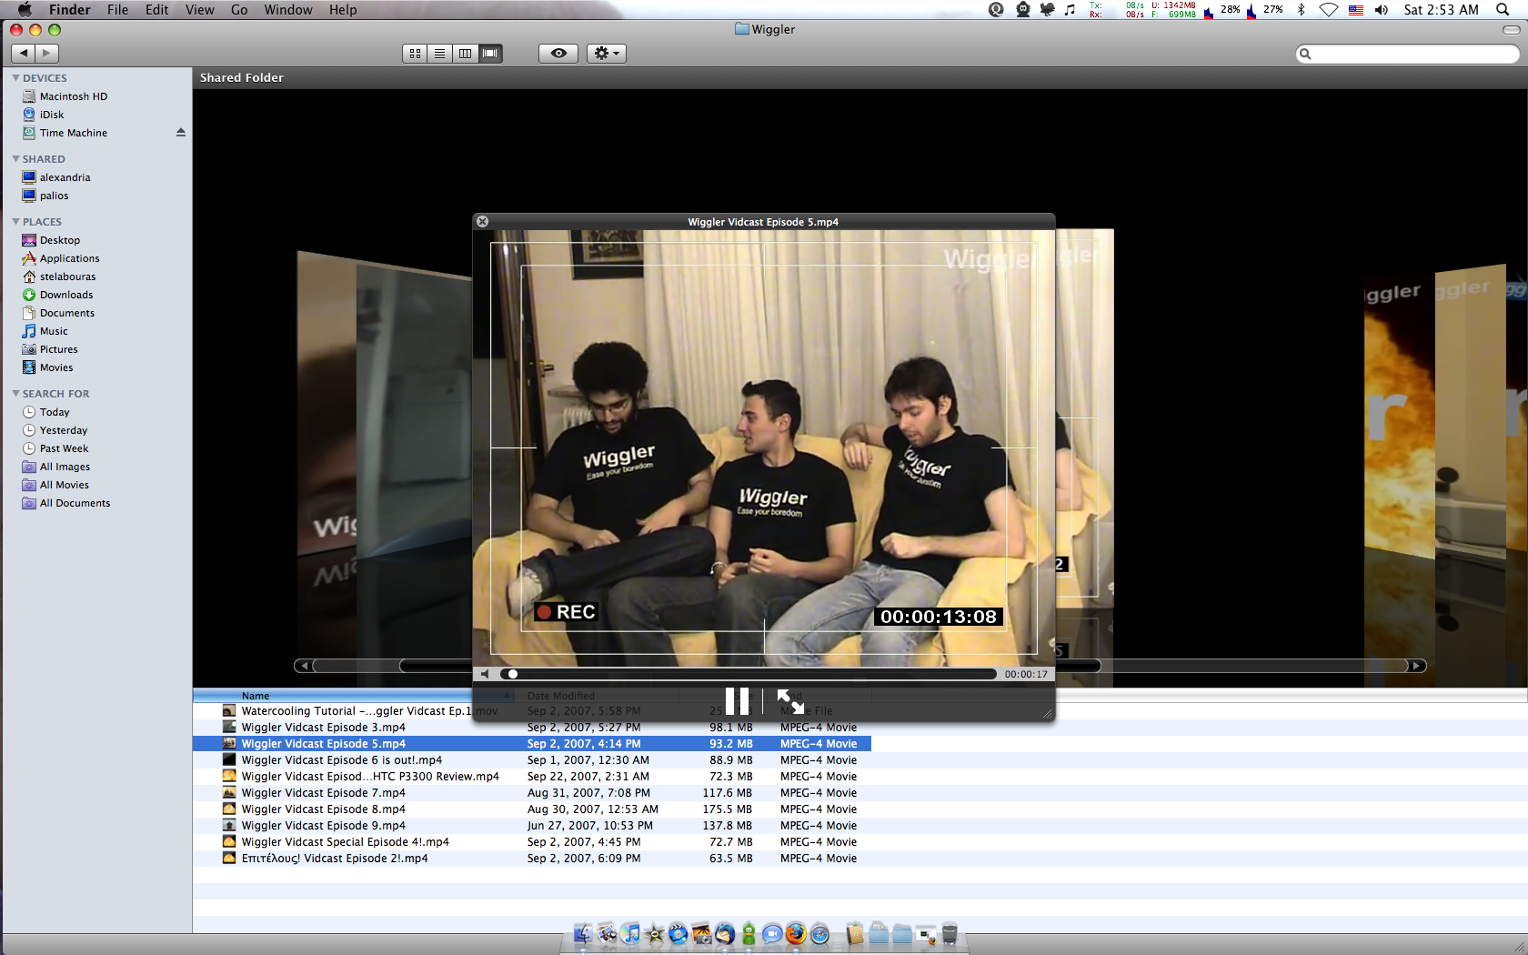Screen dimensions: 1528x955
Task: Switch to Cover Flow view
Action: (x=490, y=54)
